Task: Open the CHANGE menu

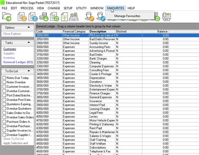Action: click(x=54, y=8)
